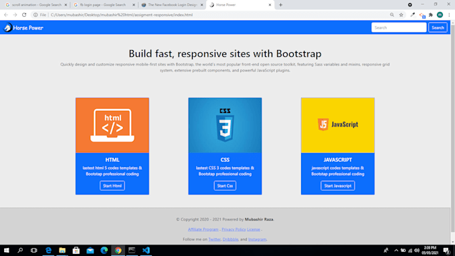Open the Instagram link in footer
The width and height of the screenshot is (455, 256).
pyautogui.click(x=257, y=239)
